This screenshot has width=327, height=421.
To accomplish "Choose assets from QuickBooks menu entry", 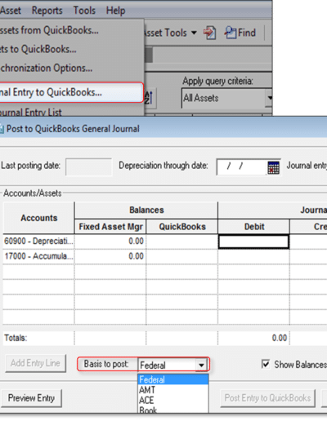I will click(x=71, y=30).
